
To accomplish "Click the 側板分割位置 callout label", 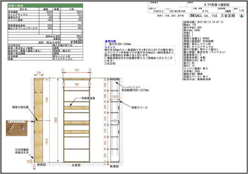I will [x=21, y=107].
